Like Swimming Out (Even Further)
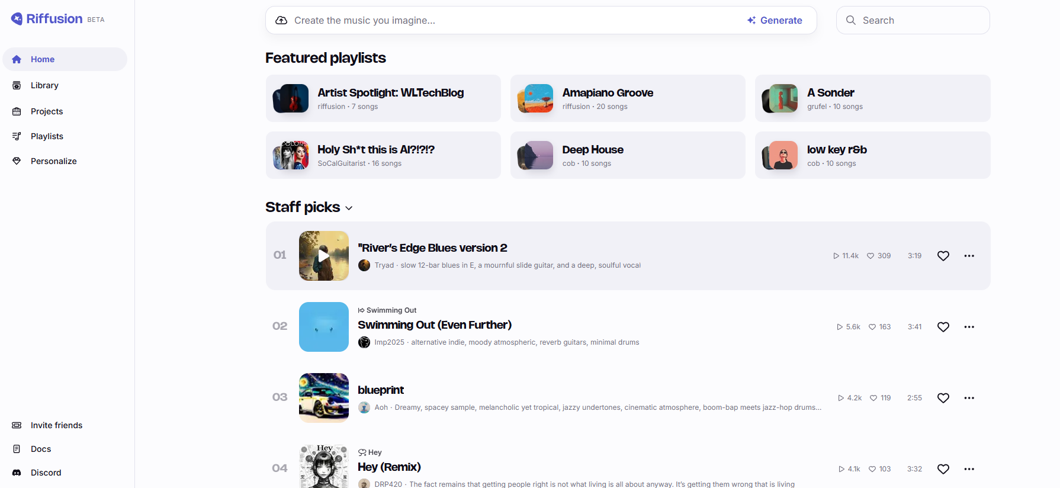Image resolution: width=1060 pixels, height=488 pixels. [943, 327]
